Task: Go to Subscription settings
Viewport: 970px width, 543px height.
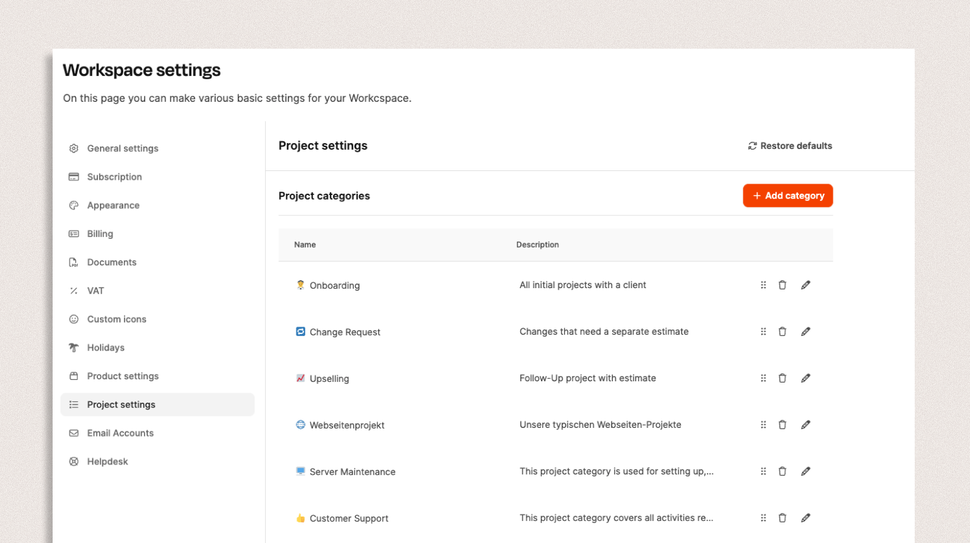Action: click(x=114, y=177)
